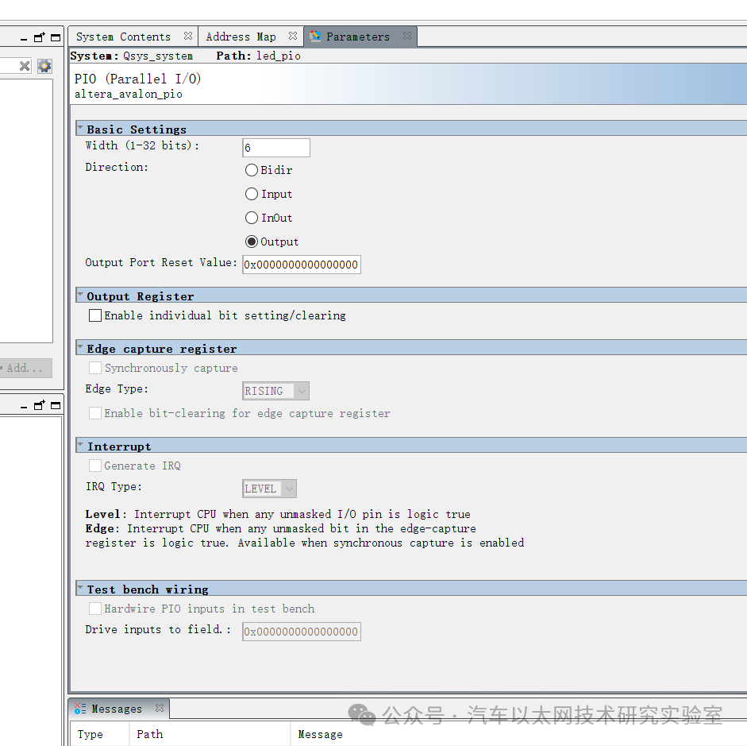Click the Message column header
Screen dimensions: 747x746
pos(518,734)
